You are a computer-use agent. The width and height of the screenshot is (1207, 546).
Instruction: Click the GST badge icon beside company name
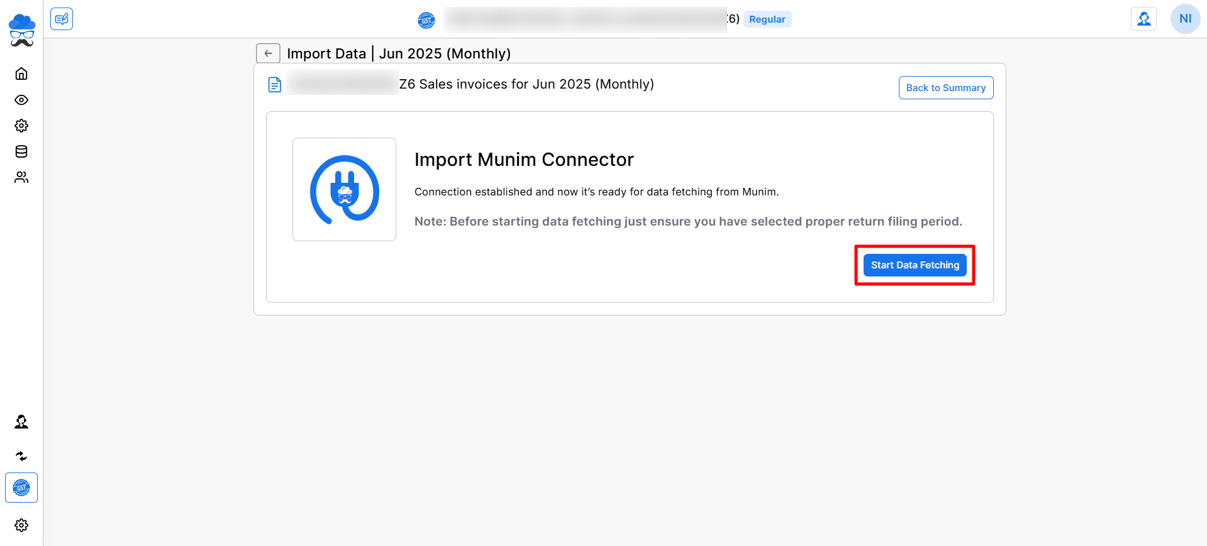point(426,20)
